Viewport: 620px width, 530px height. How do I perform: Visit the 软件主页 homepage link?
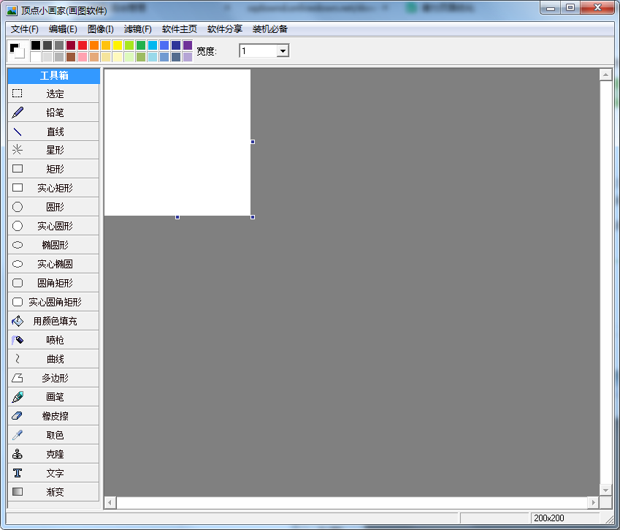click(x=178, y=29)
